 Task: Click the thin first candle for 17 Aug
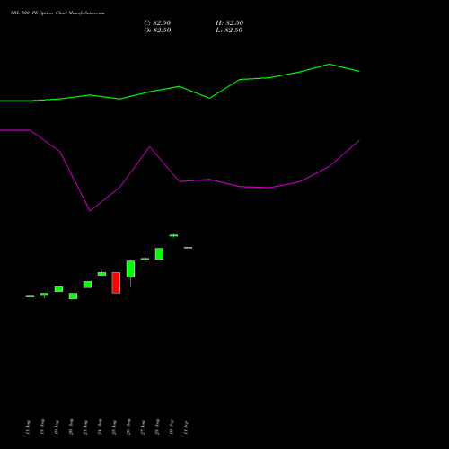(30, 296)
